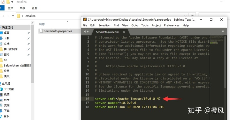230x120 pixels.
Task: Maximize the Sublime Text window
Action: tap(211, 19)
